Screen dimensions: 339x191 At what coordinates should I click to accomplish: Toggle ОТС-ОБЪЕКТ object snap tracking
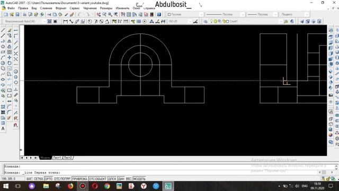[97, 179]
